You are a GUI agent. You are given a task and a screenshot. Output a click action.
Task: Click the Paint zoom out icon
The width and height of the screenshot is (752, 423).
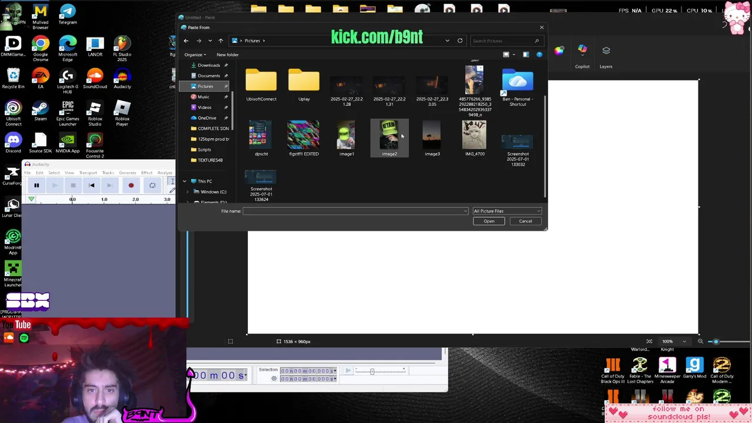point(700,341)
